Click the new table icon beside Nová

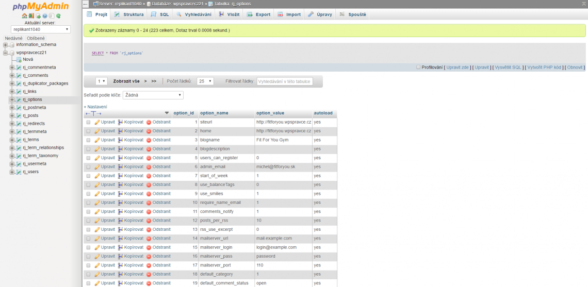[19, 59]
